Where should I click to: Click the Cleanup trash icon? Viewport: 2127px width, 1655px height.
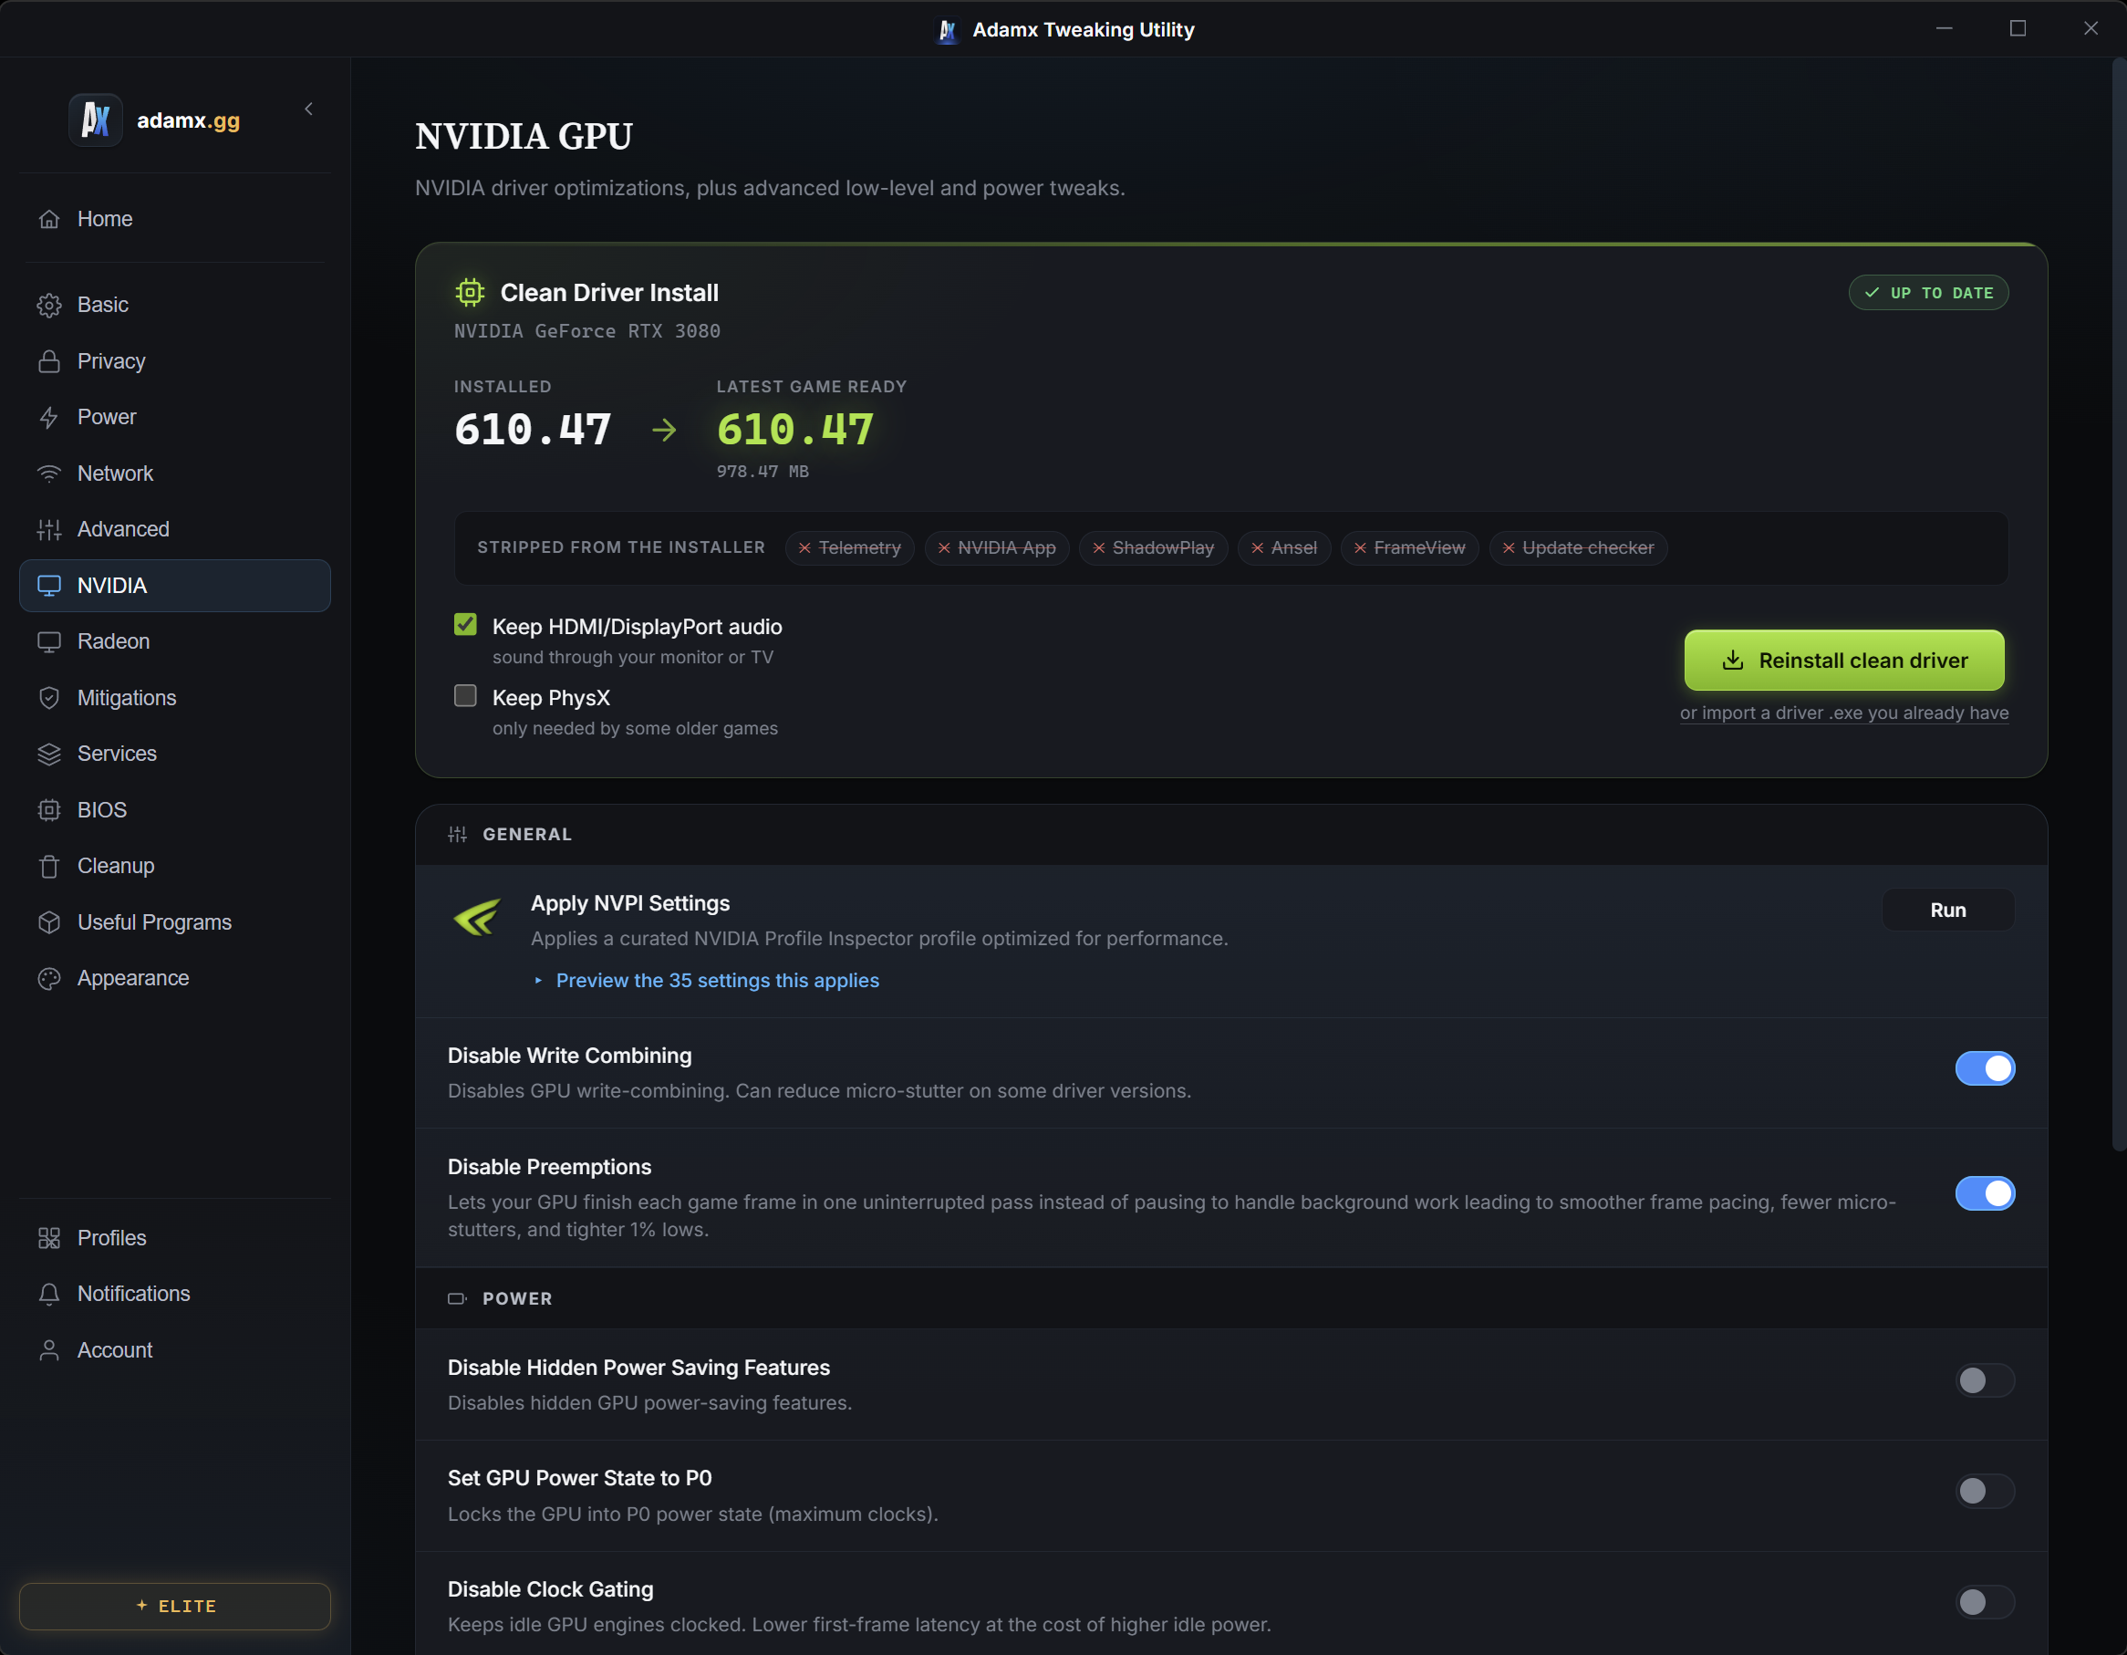click(48, 866)
